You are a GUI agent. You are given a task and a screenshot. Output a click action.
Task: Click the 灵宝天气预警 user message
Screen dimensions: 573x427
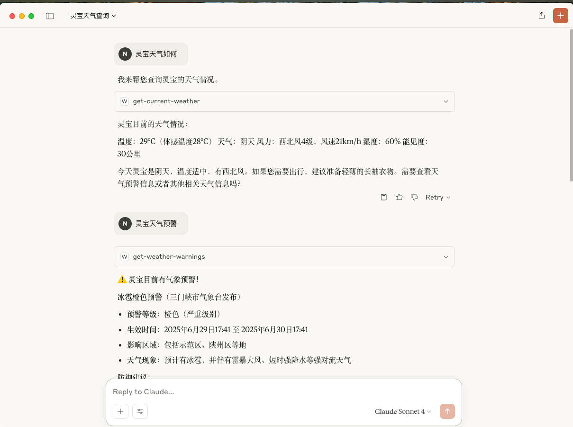coord(151,223)
